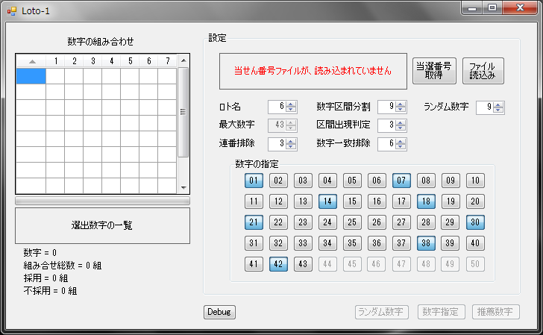Increase 数字区間分割 value with up arrow
Screen dimensions: 543x335
[401, 104]
